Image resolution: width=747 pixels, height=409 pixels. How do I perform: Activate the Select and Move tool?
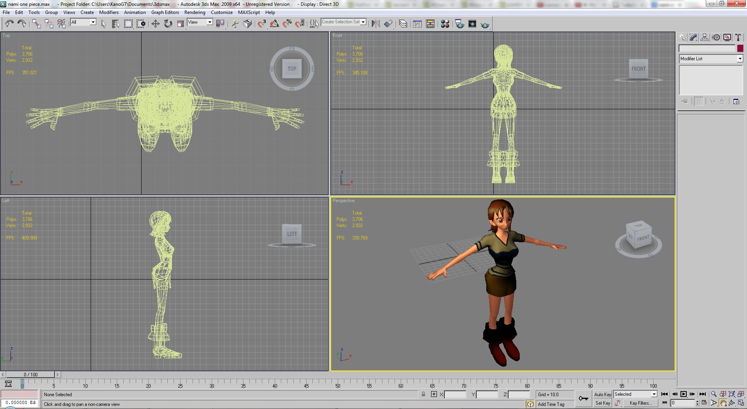point(155,24)
